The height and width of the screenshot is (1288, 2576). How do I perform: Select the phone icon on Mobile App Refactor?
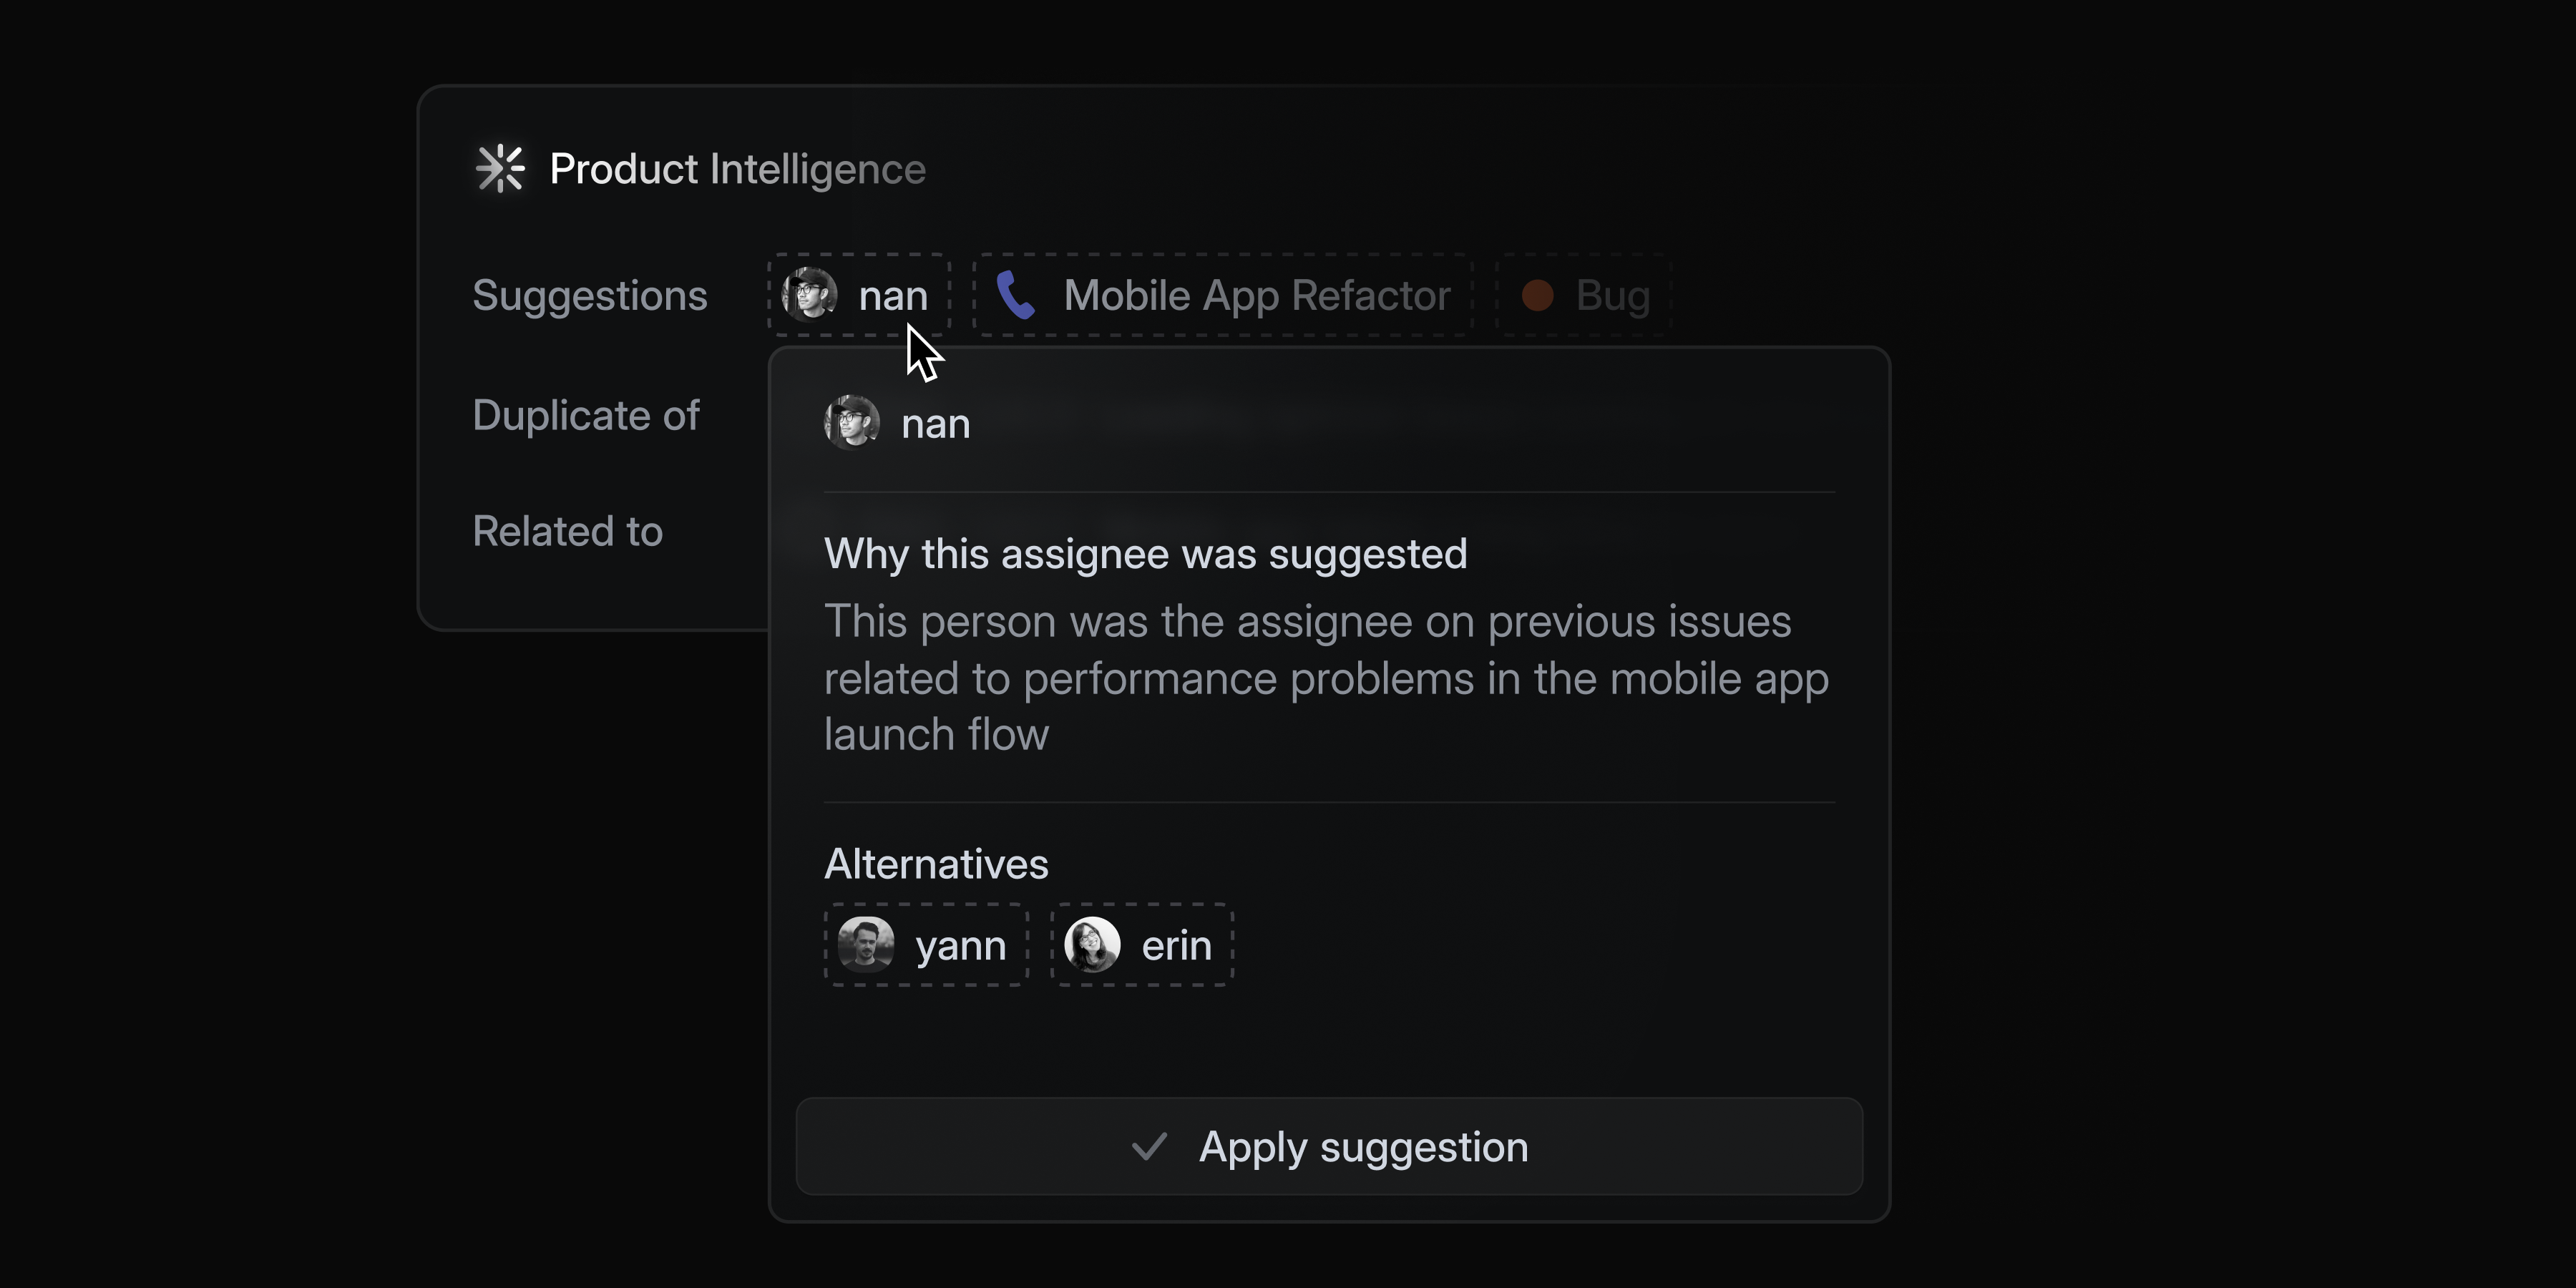pos(1016,295)
